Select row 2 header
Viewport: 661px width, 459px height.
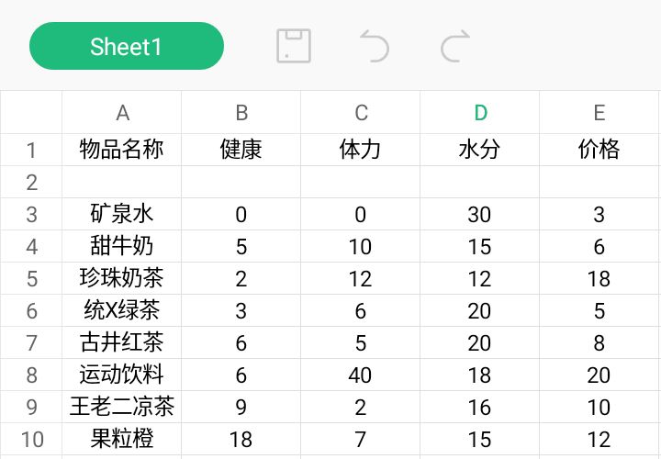click(31, 183)
